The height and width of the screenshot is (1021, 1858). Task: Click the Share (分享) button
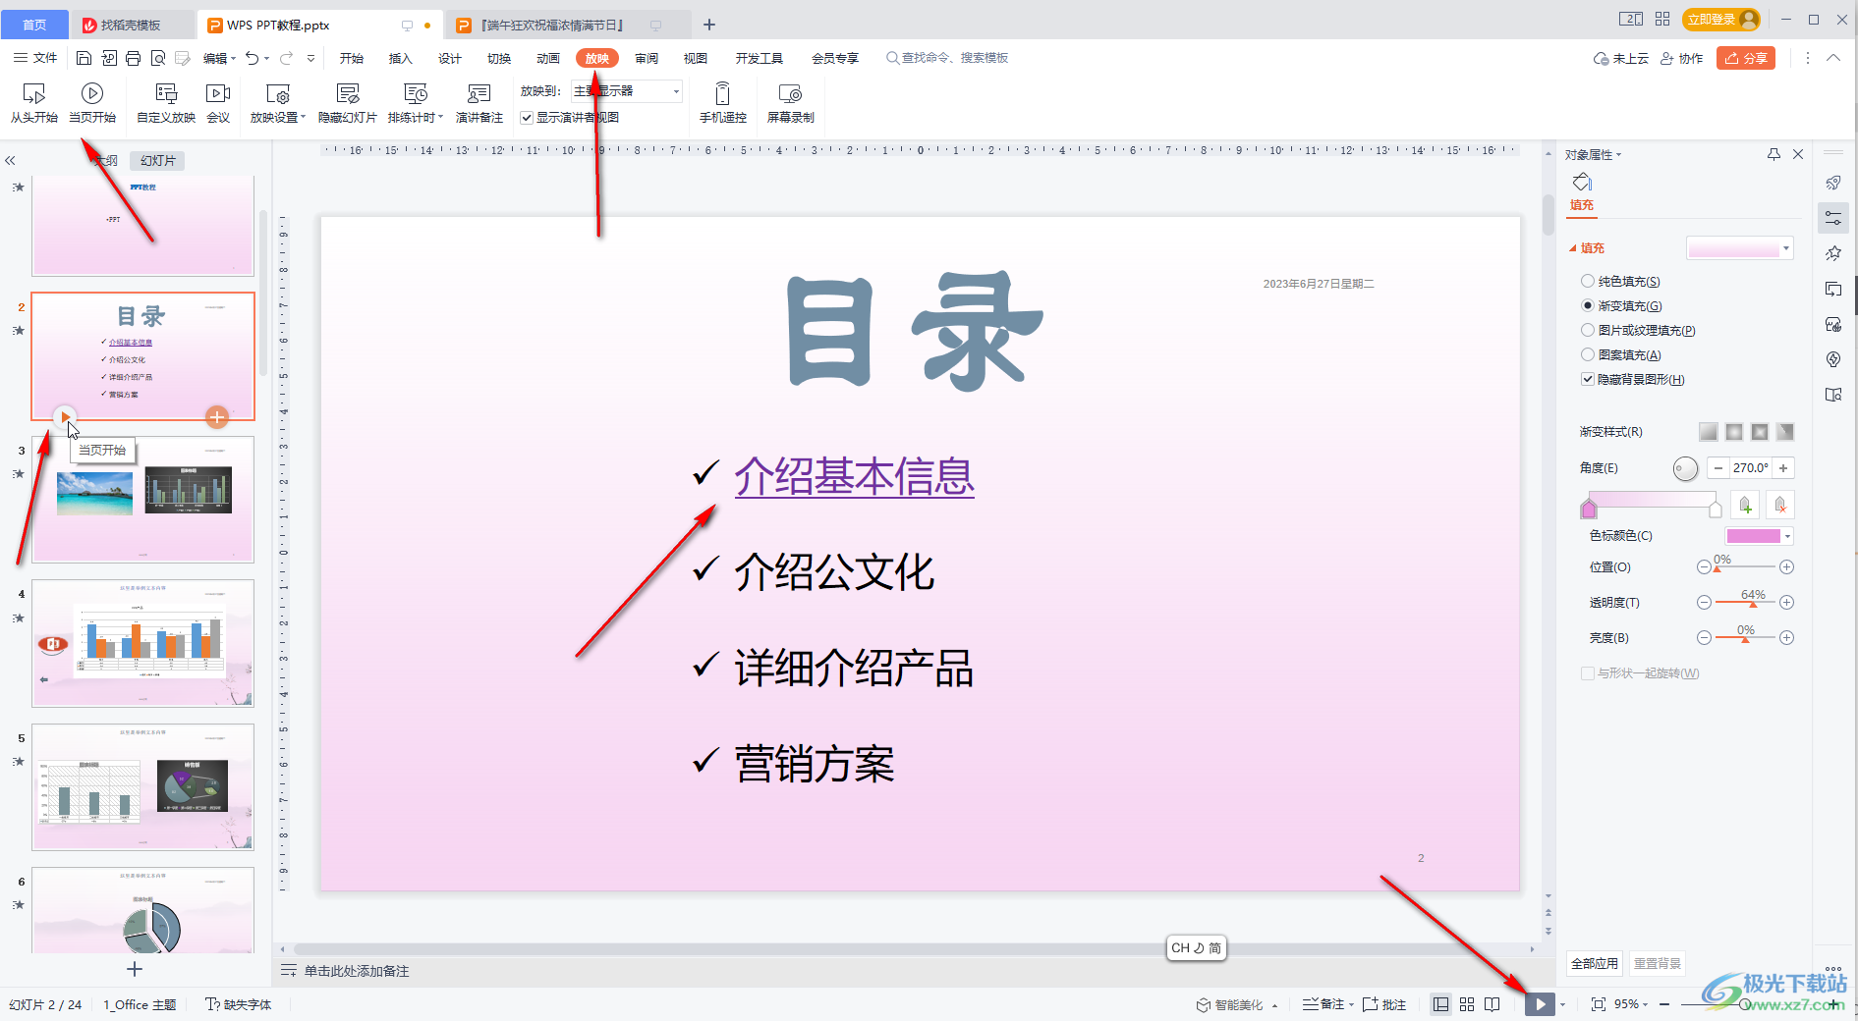(1746, 58)
